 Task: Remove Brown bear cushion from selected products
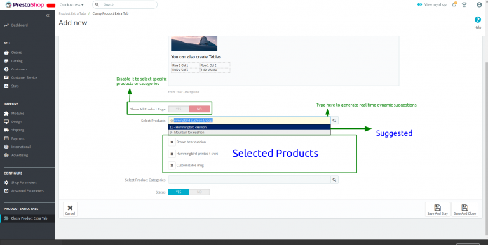click(172, 142)
